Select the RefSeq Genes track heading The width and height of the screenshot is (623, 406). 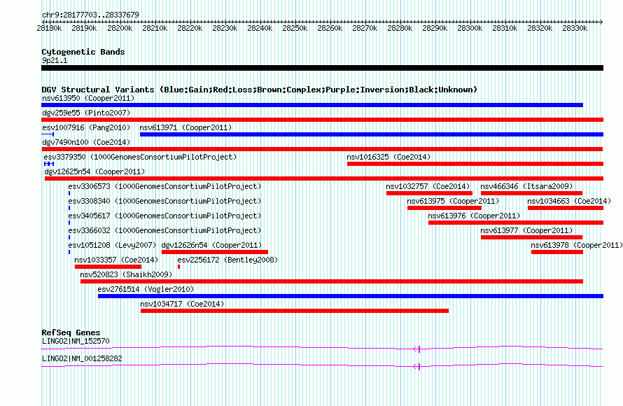71,332
